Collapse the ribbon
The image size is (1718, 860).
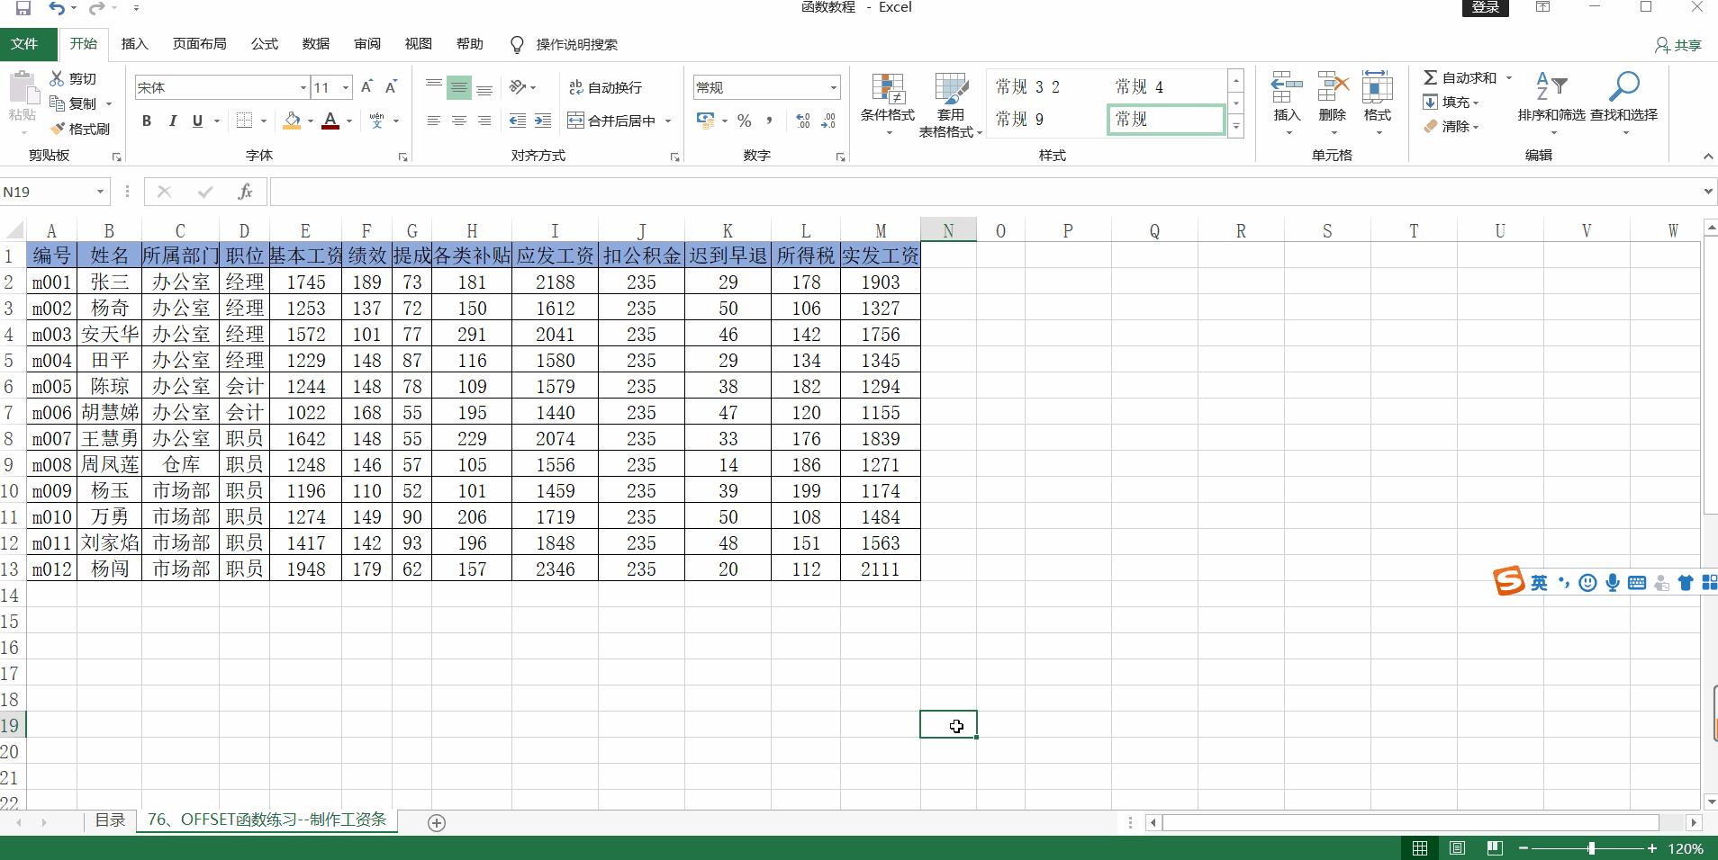1708,157
